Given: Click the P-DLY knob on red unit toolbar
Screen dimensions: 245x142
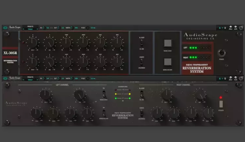Looking at the screenshot, I should 88,28.
